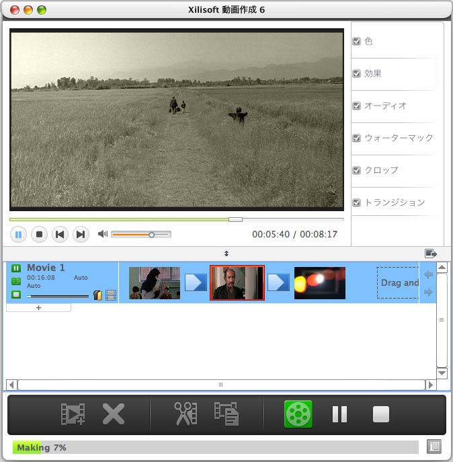Click the add track plus button
The width and height of the screenshot is (453, 462).
point(38,307)
